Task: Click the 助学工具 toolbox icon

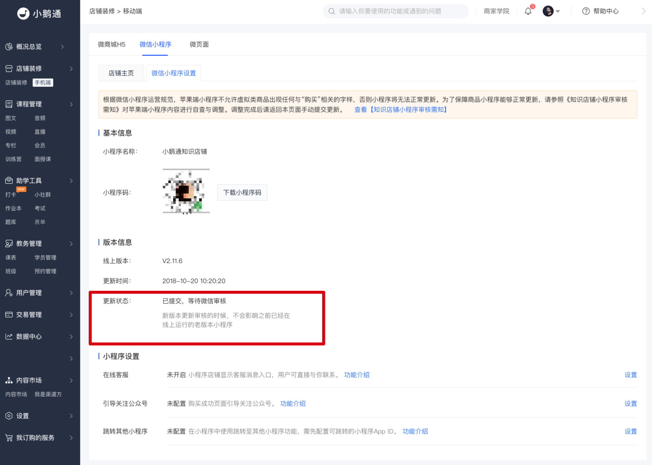Action: click(x=9, y=181)
